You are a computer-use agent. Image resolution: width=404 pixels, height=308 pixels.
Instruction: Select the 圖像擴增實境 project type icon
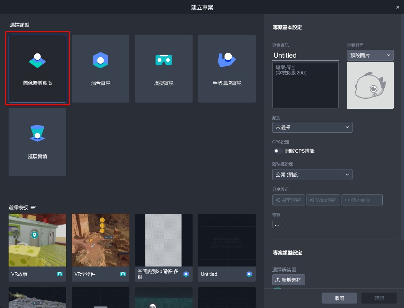click(x=37, y=61)
